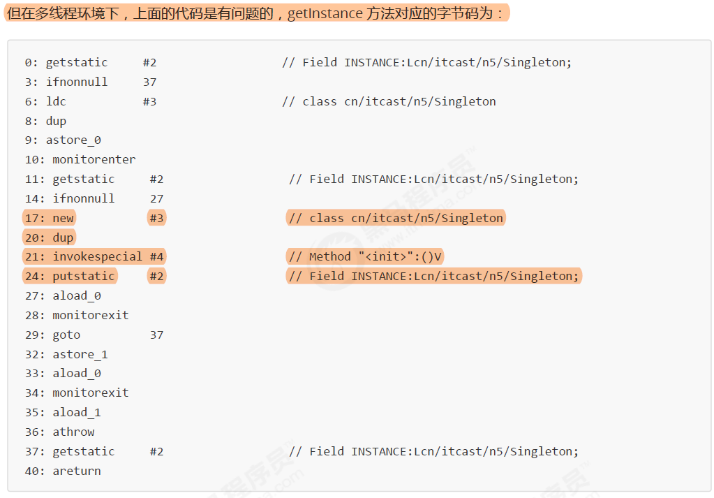Click the Field INSTANCE comment on line 0
Screen dimensions: 714x498
[426, 62]
